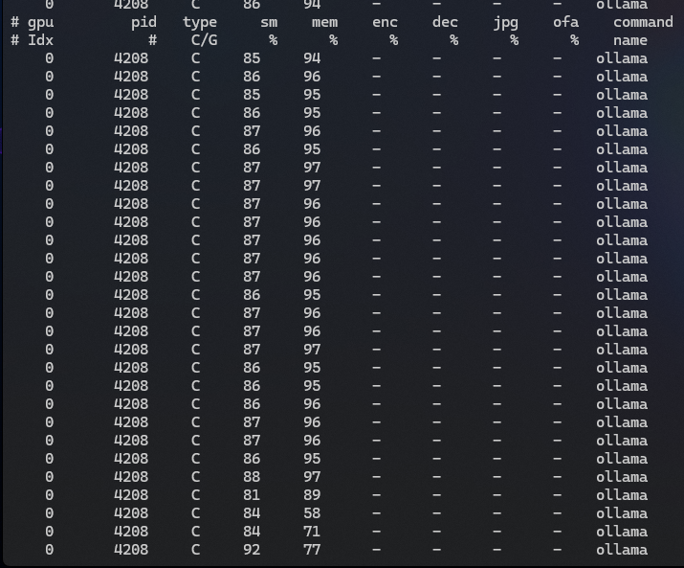Screen dimensions: 684x568
Task: Click pid 4208 in the mem 71 row
Action: coord(131,532)
